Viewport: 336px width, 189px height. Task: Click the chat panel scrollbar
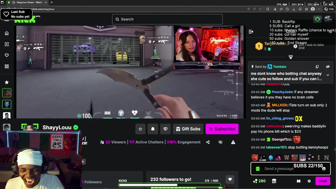[335, 150]
